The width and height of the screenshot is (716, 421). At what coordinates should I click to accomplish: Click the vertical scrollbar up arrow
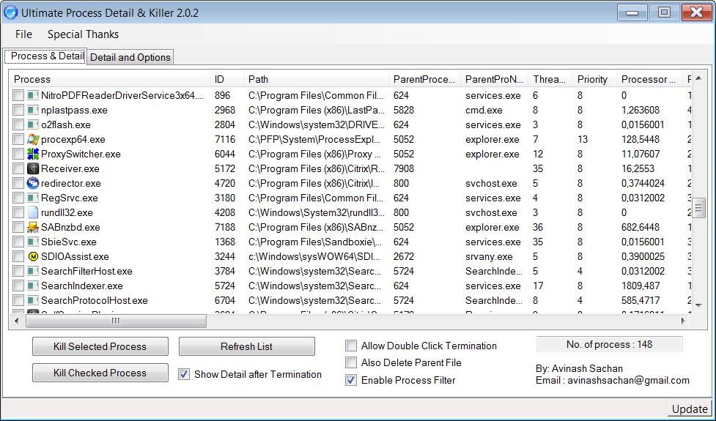pos(698,78)
